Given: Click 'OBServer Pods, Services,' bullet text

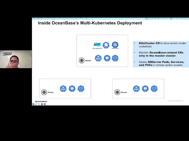Looking at the screenshot, I should pyautogui.click(x=166, y=62).
